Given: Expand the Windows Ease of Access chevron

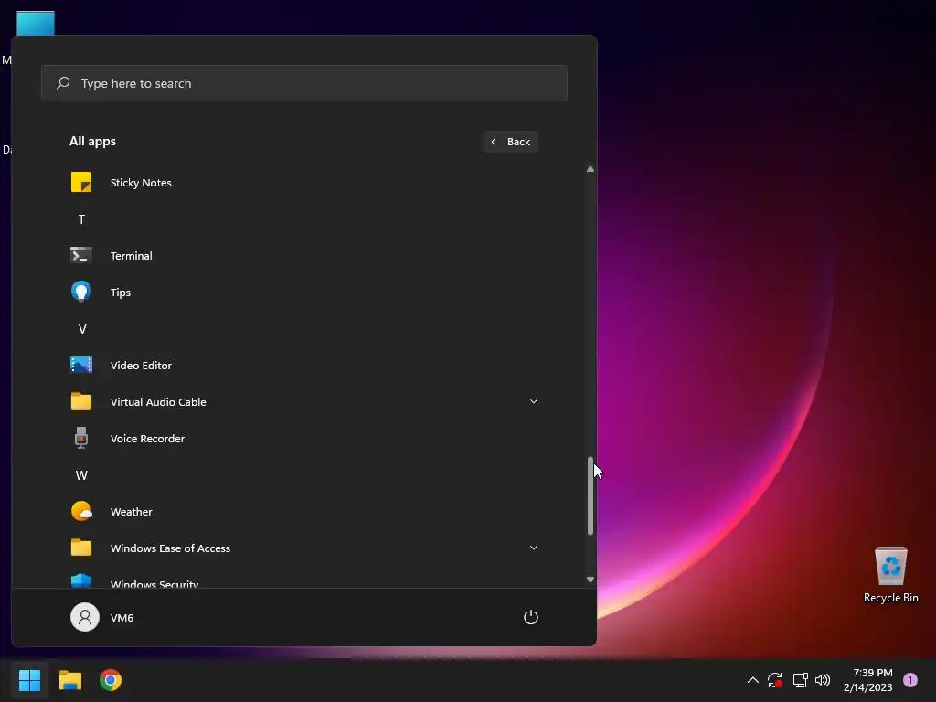Looking at the screenshot, I should click(x=534, y=548).
